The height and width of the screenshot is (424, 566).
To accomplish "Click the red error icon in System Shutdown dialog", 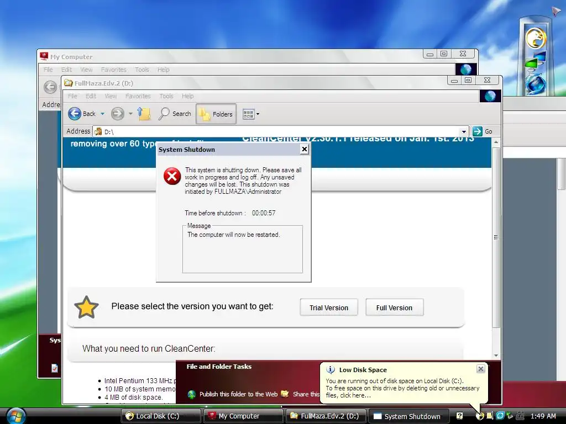I will [x=172, y=176].
